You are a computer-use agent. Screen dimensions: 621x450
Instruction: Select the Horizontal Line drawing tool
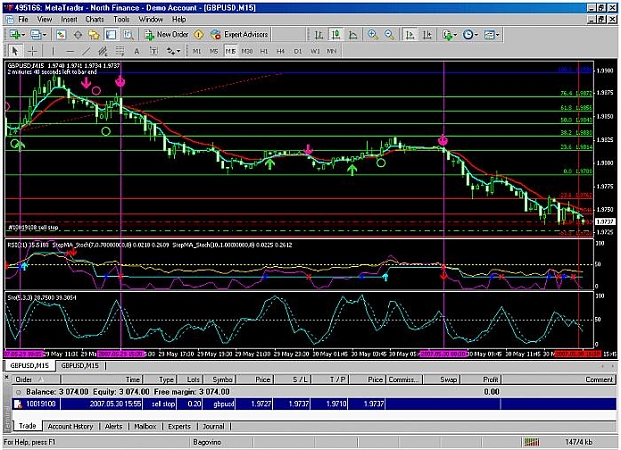point(70,51)
